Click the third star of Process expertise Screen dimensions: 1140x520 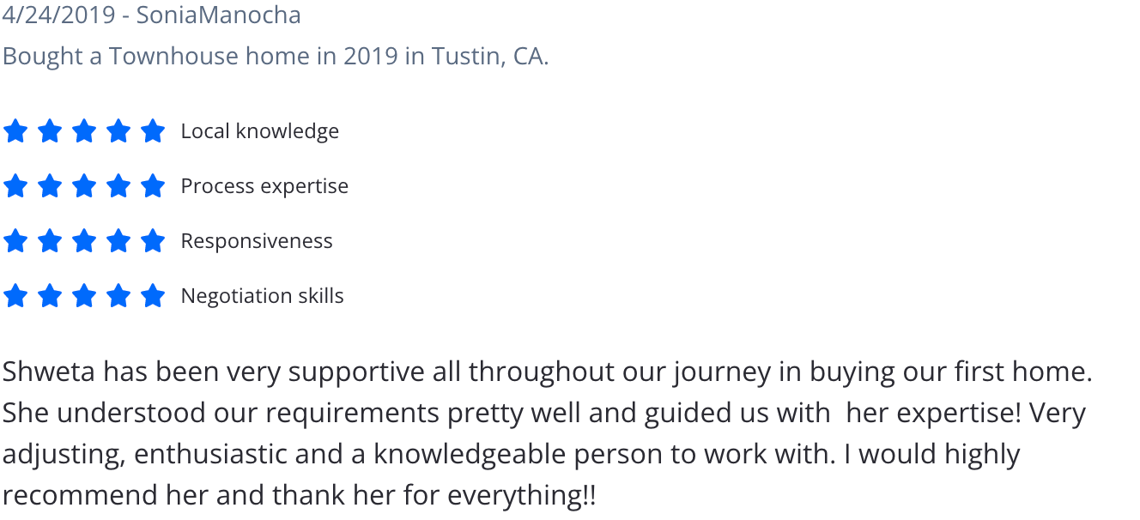point(84,186)
